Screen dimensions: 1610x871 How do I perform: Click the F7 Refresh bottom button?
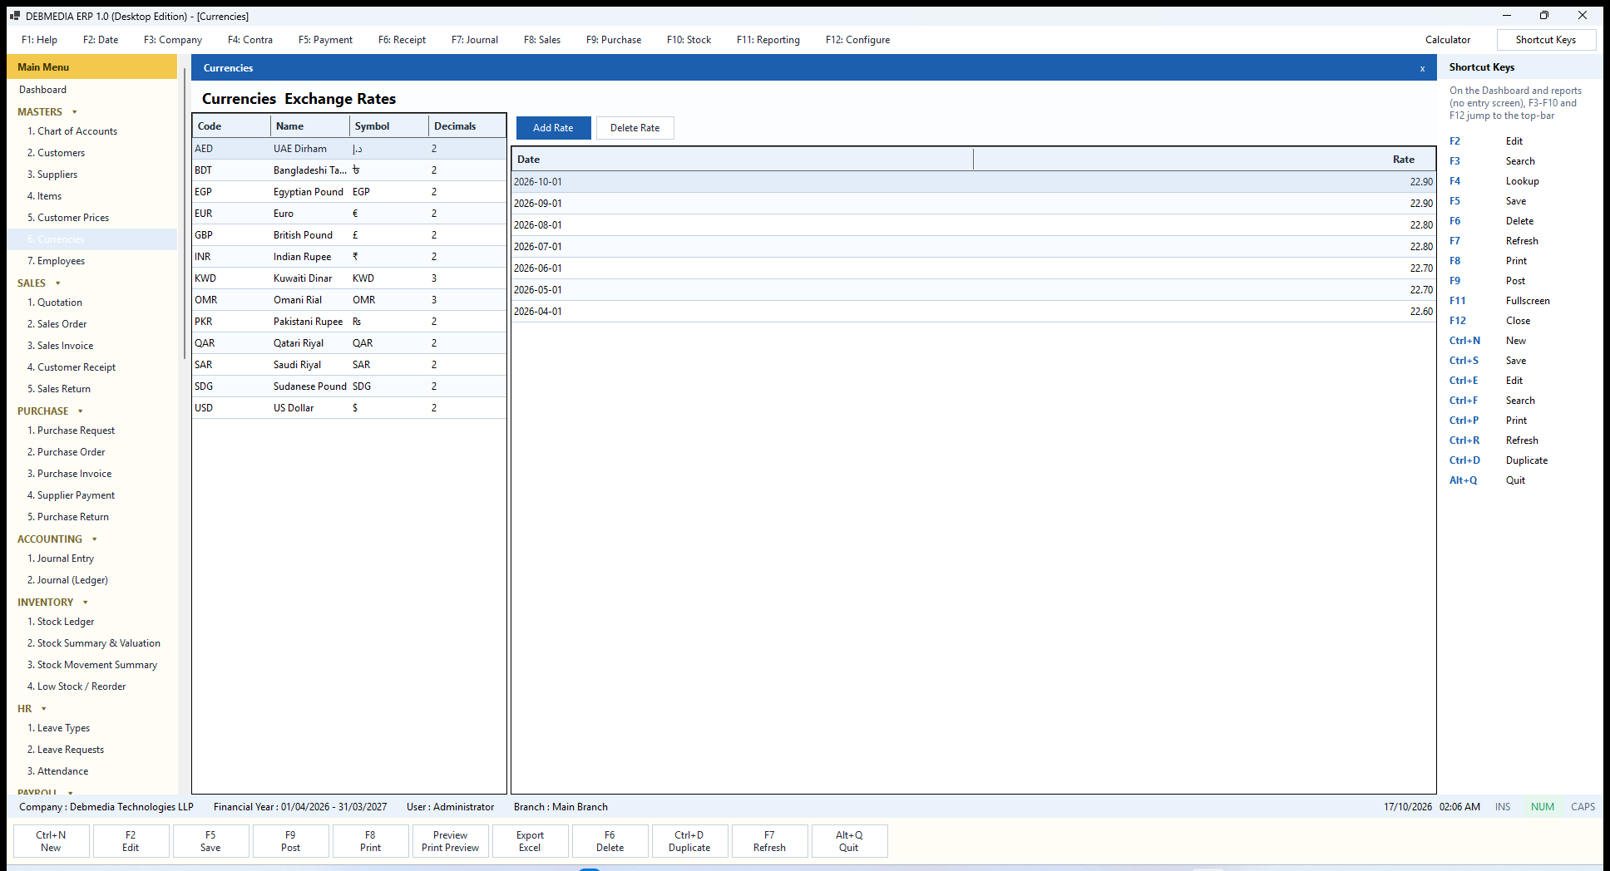(x=769, y=841)
